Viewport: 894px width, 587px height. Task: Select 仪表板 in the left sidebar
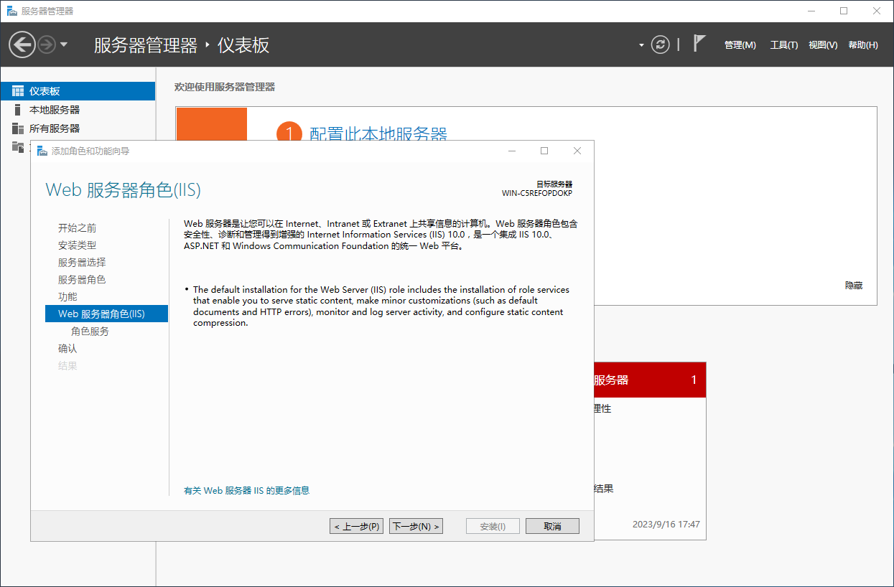click(78, 91)
